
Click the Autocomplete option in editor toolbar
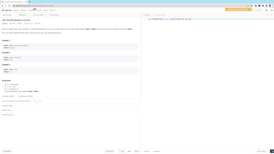tap(161, 15)
